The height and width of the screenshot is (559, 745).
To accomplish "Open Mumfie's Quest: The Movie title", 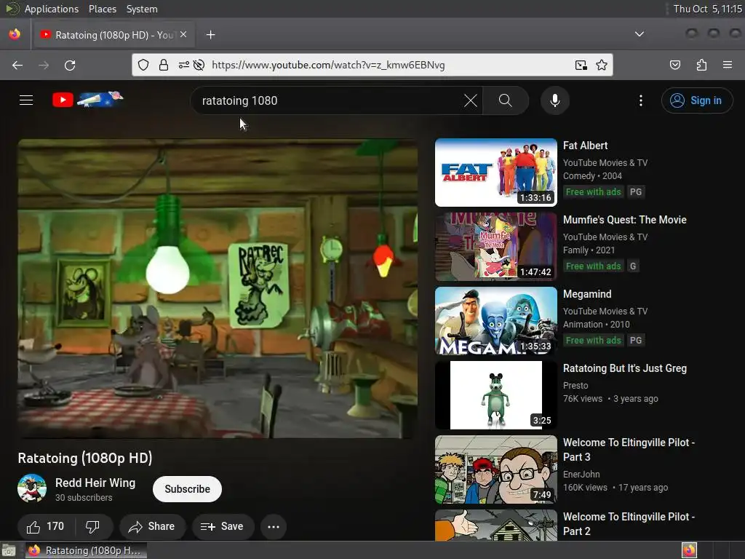I will tap(625, 220).
